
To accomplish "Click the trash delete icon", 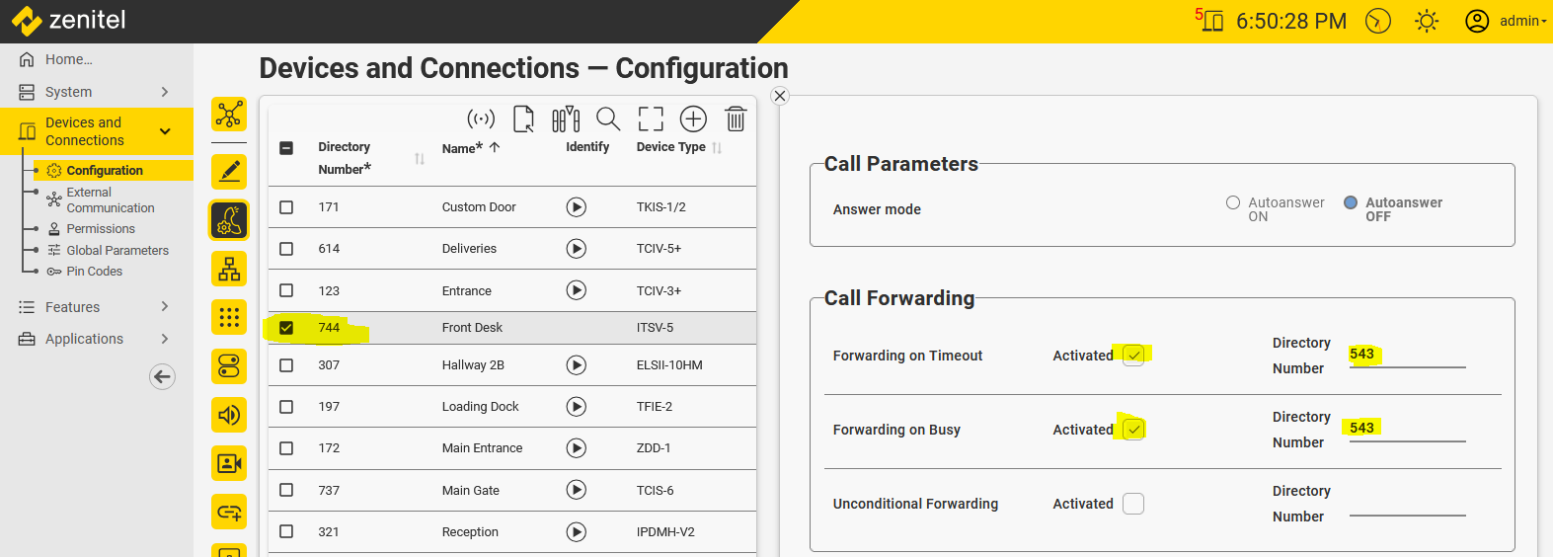I will (x=736, y=119).
